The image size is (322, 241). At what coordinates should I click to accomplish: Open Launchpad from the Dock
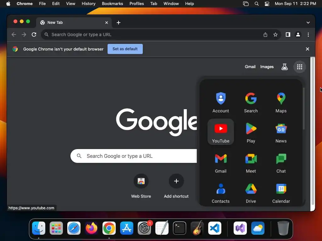(56, 228)
